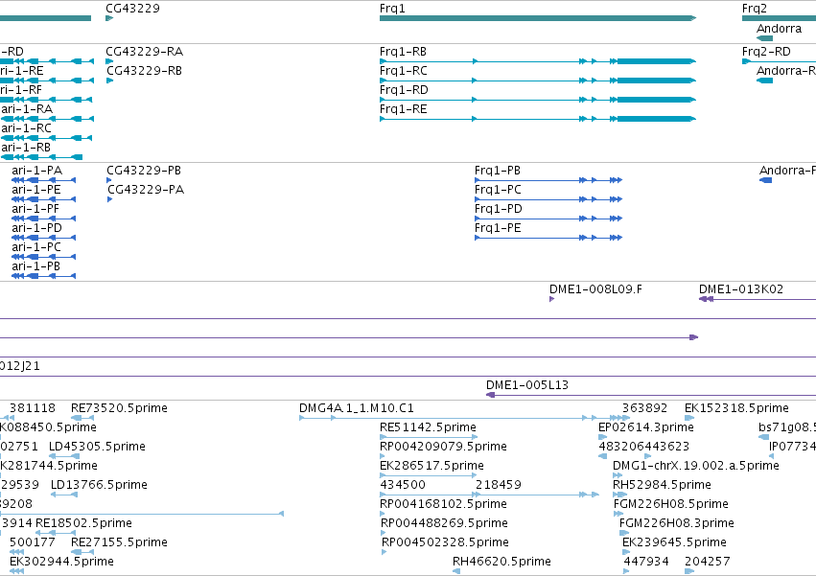Viewport: 816px width, 576px height.
Task: Select the CG43229 gene label
Action: tap(132, 9)
